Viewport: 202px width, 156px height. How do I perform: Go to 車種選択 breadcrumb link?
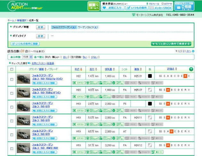pos(22,21)
